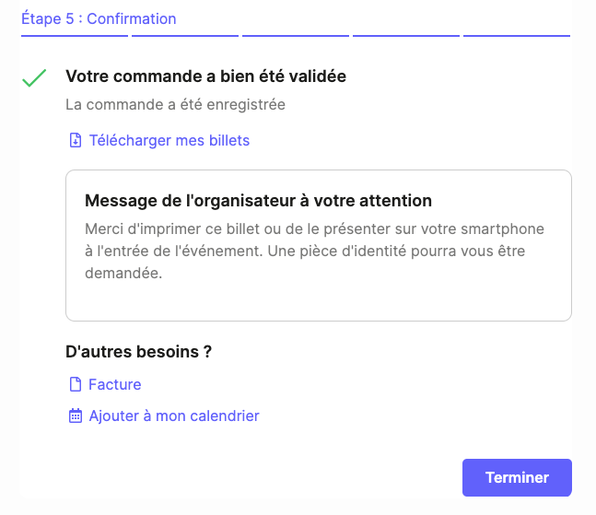596x515 pixels.
Task: Click the document icon next to Facture
Action: pos(76,384)
